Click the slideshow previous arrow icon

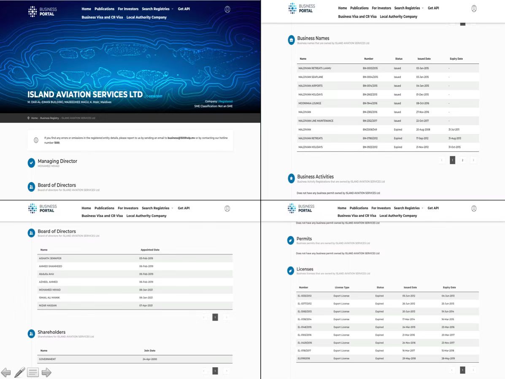6,373
